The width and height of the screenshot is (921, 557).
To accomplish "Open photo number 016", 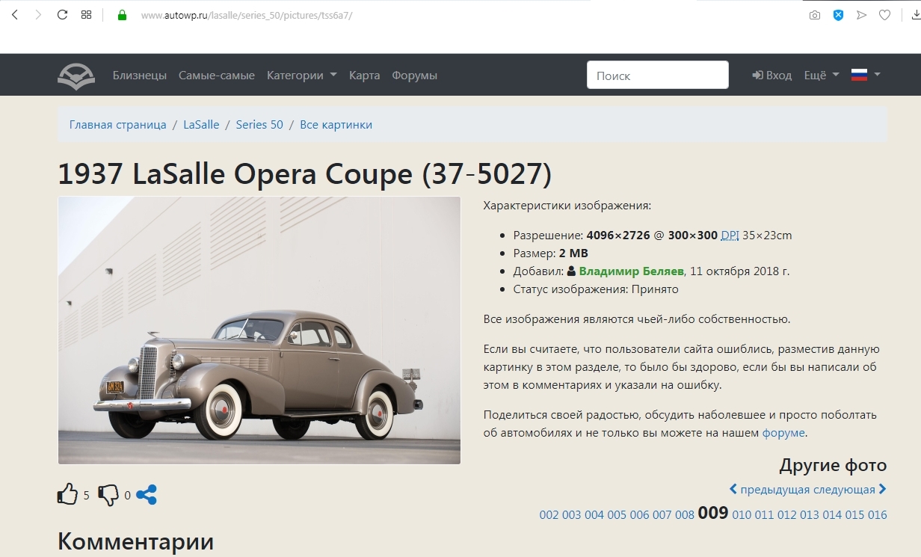I will click(878, 515).
